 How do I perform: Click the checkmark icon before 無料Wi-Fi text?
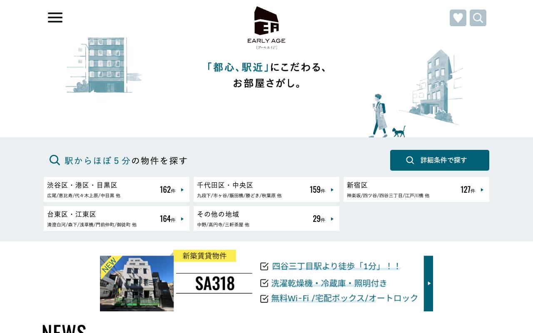pyautogui.click(x=264, y=298)
